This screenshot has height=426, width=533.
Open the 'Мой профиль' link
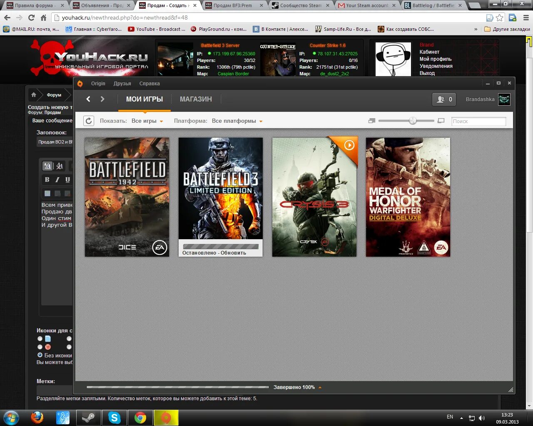(436, 59)
